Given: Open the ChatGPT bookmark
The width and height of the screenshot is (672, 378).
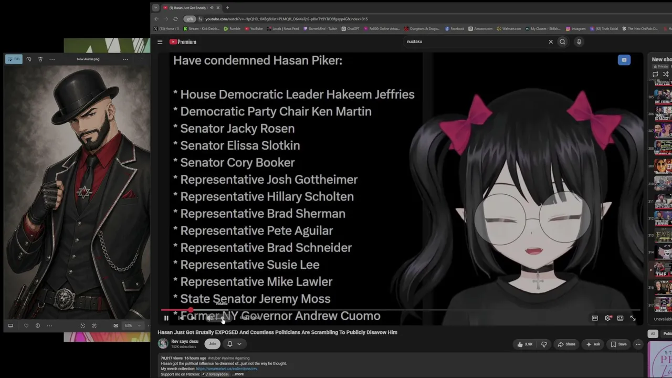Looking at the screenshot, I should coord(351,29).
